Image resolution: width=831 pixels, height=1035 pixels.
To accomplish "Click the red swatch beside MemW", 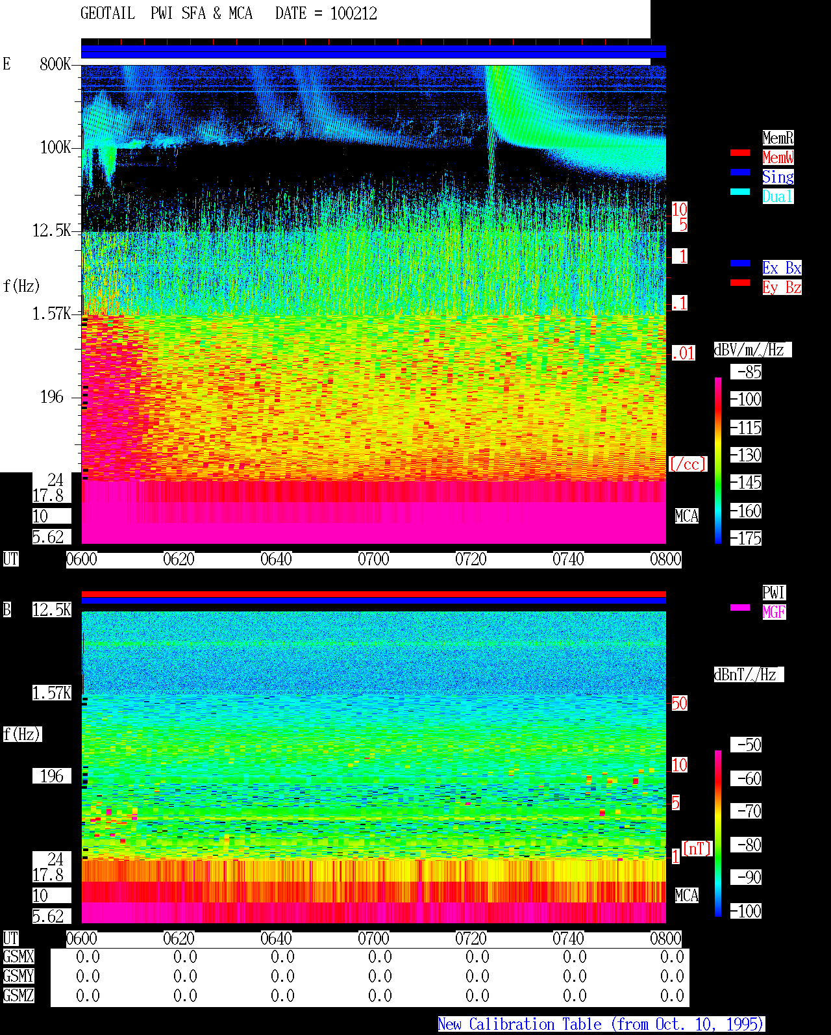I will 740,153.
